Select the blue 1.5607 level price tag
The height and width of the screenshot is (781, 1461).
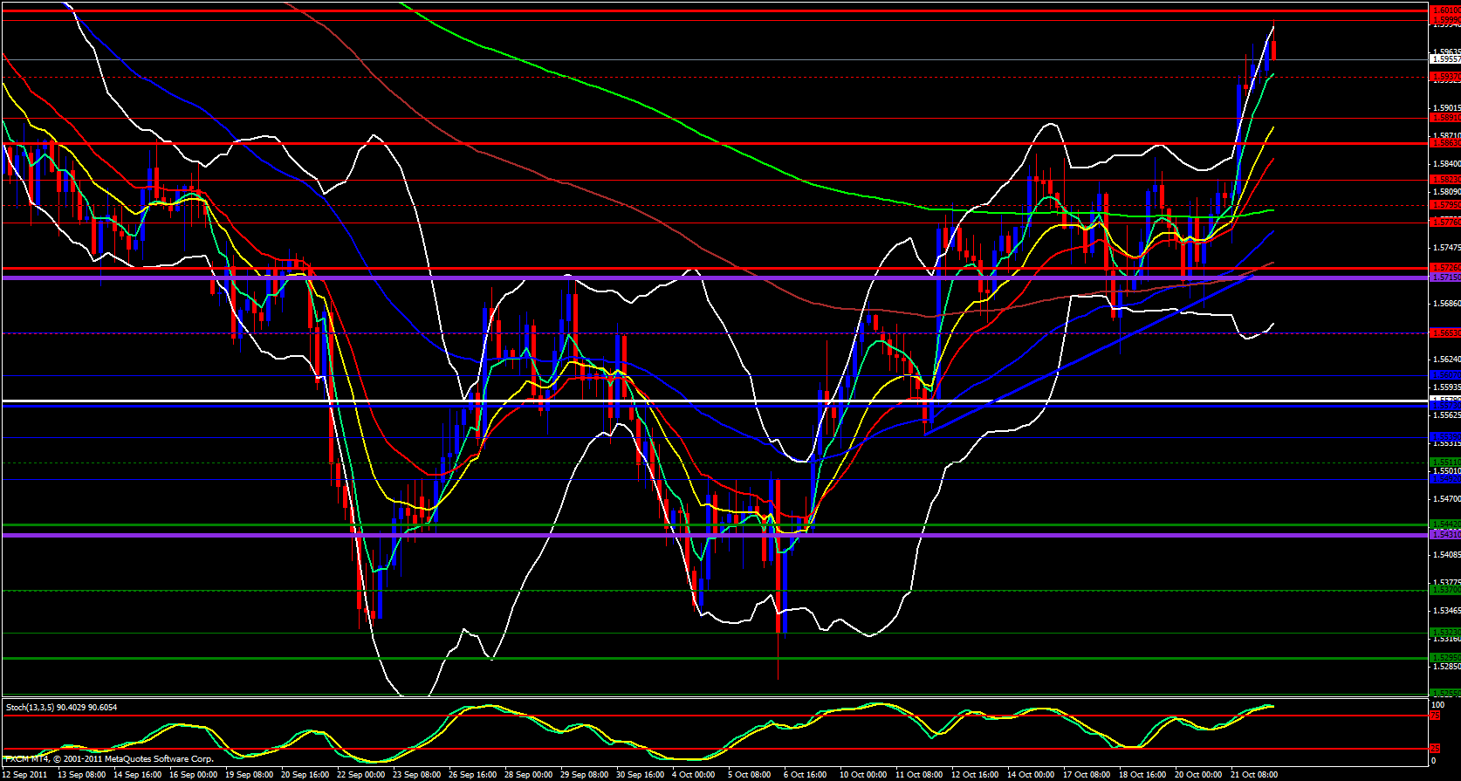tap(1443, 375)
